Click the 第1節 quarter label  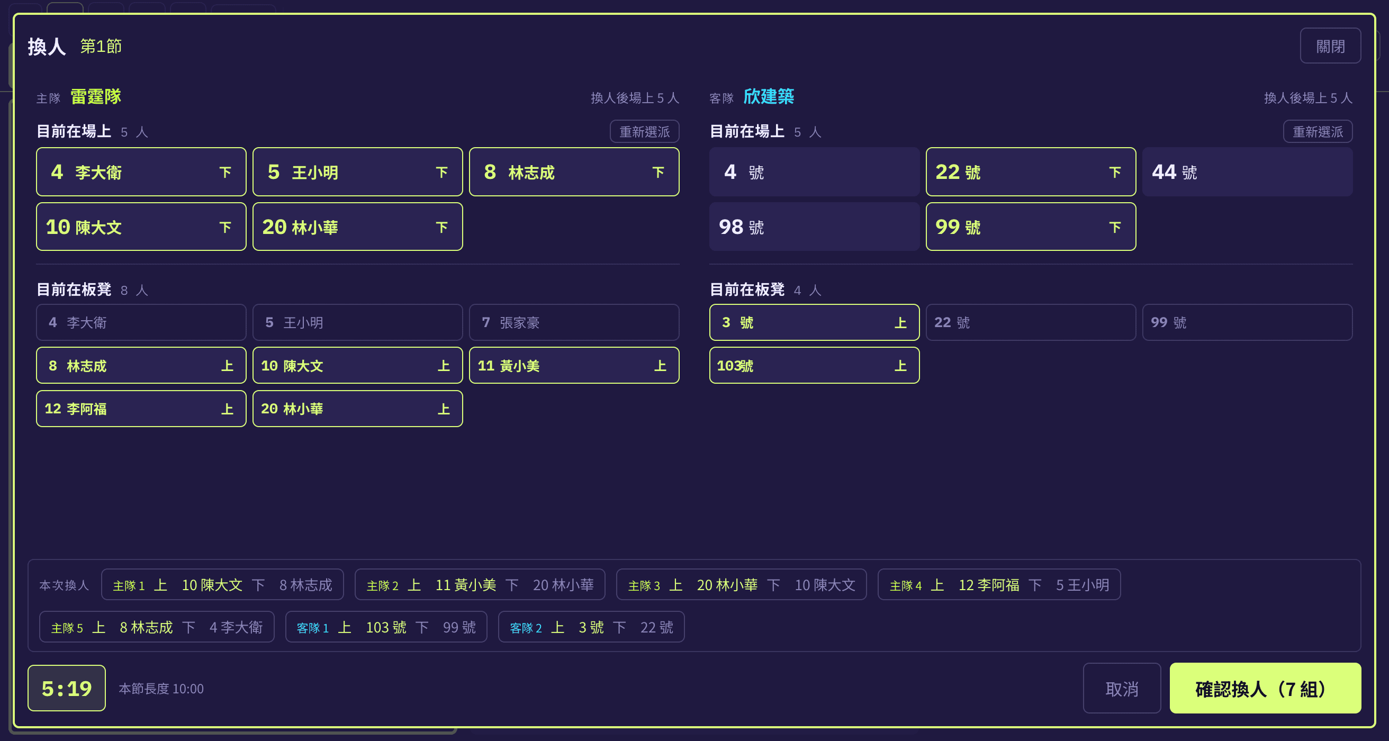coord(101,47)
